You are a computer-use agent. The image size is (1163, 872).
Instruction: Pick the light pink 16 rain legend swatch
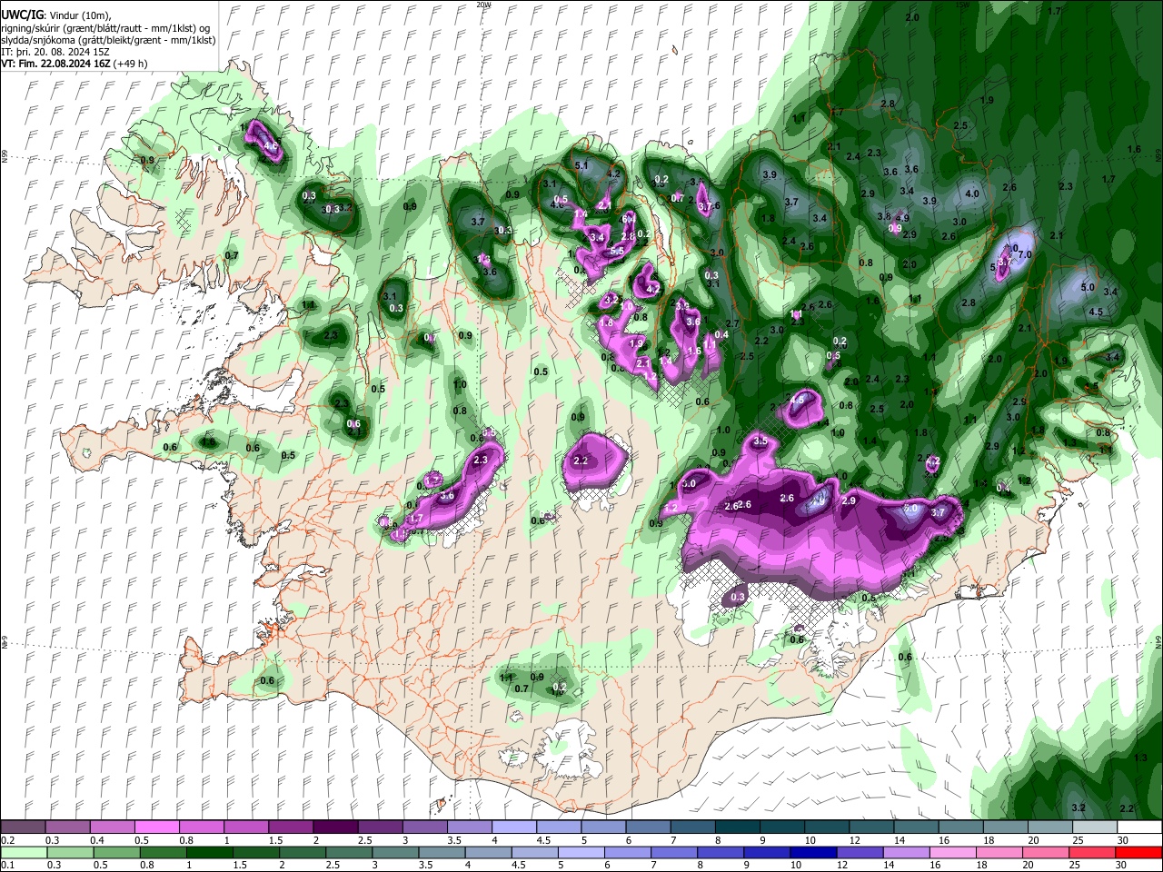pyautogui.click(x=954, y=852)
